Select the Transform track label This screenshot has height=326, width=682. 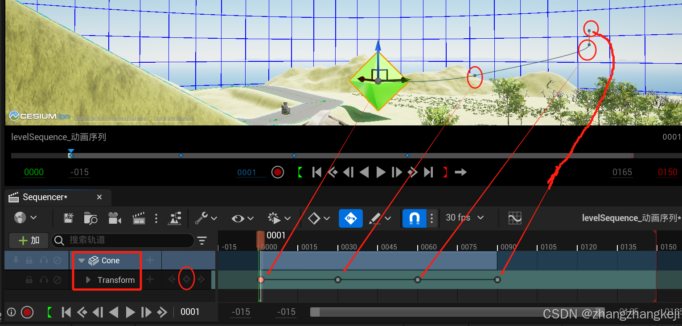tap(116, 280)
